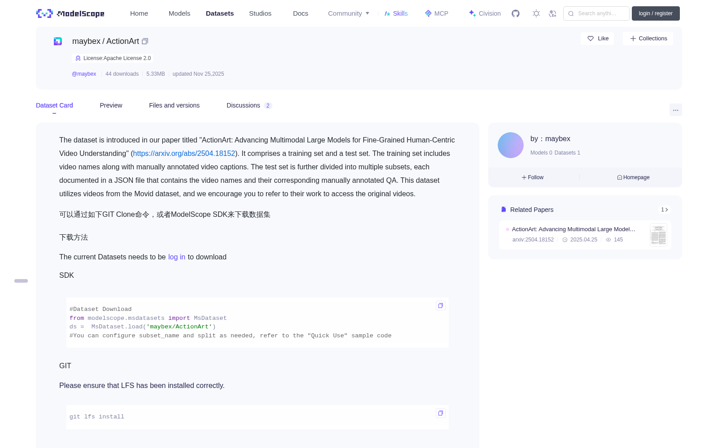
Task: Click the 44 downloads text
Action: click(x=122, y=74)
